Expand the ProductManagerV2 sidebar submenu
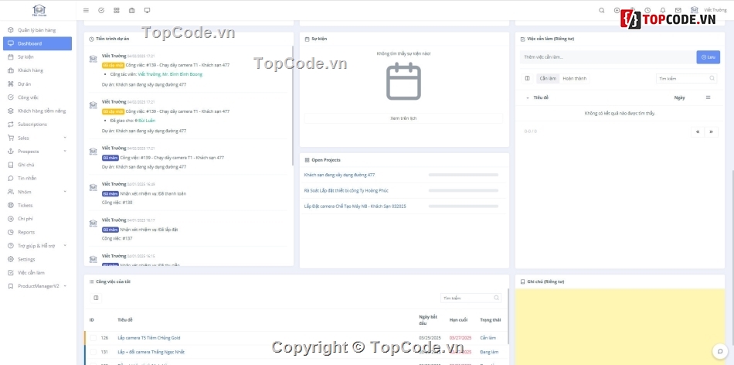The image size is (734, 365). (x=36, y=286)
